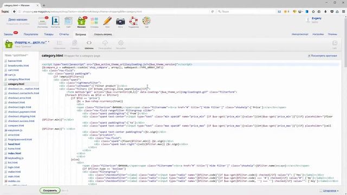This screenshot has height=195, width=347.
Task: Open the browser downloads arrow icon
Action: [325, 11]
